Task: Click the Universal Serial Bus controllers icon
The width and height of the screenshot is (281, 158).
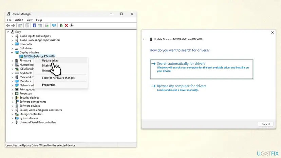Action: (17, 122)
